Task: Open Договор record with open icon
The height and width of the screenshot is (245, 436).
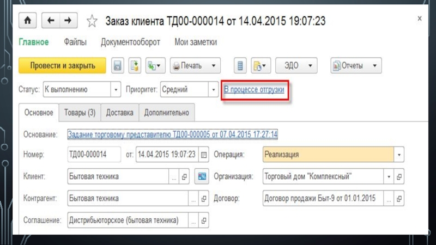Action: click(x=399, y=198)
